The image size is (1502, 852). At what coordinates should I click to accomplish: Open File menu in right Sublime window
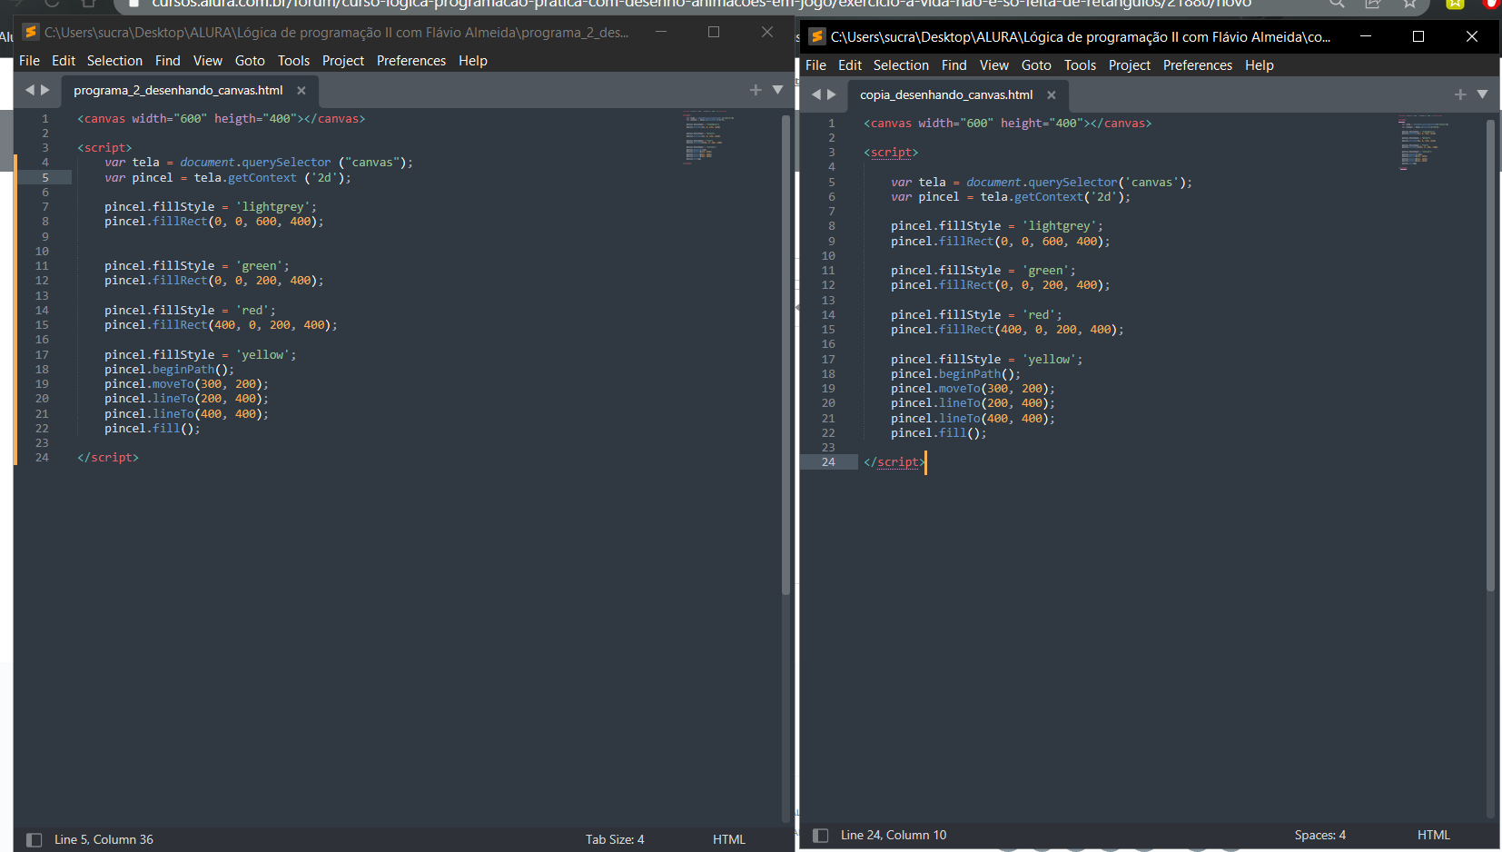pos(815,65)
